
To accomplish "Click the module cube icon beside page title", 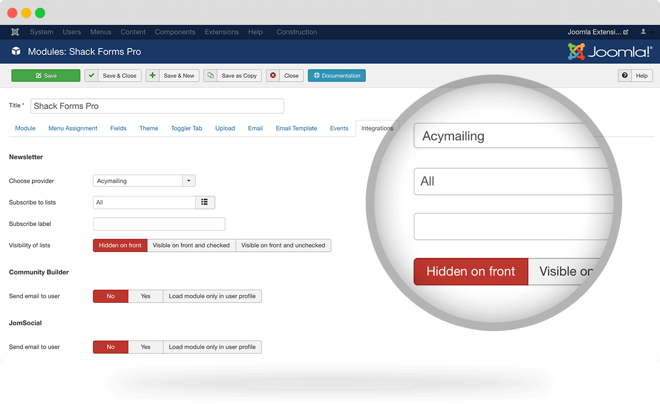I will pyautogui.click(x=16, y=51).
